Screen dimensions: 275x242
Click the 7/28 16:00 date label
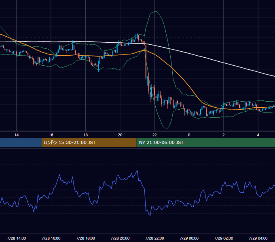(51, 238)
